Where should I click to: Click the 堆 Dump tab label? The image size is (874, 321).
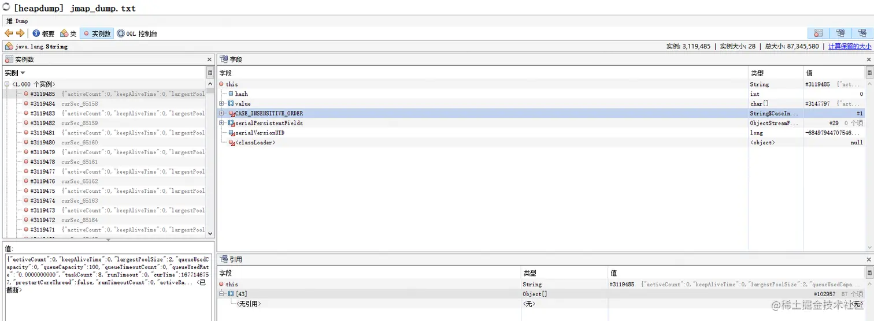17,21
